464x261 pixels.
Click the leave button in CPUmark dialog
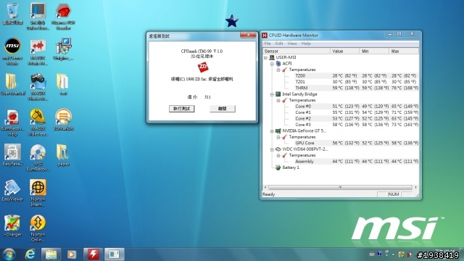click(x=223, y=109)
